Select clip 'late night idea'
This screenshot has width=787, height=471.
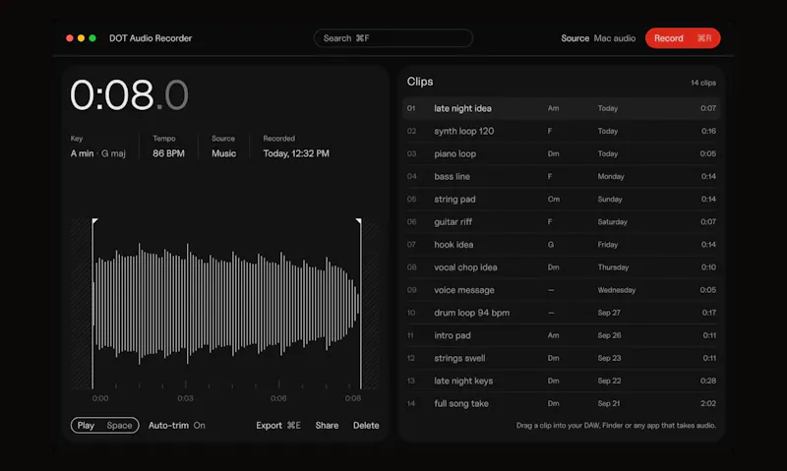561,108
